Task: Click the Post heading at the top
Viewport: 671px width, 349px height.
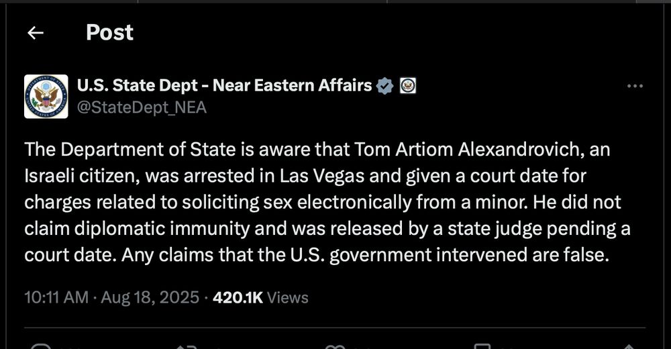Action: (109, 32)
